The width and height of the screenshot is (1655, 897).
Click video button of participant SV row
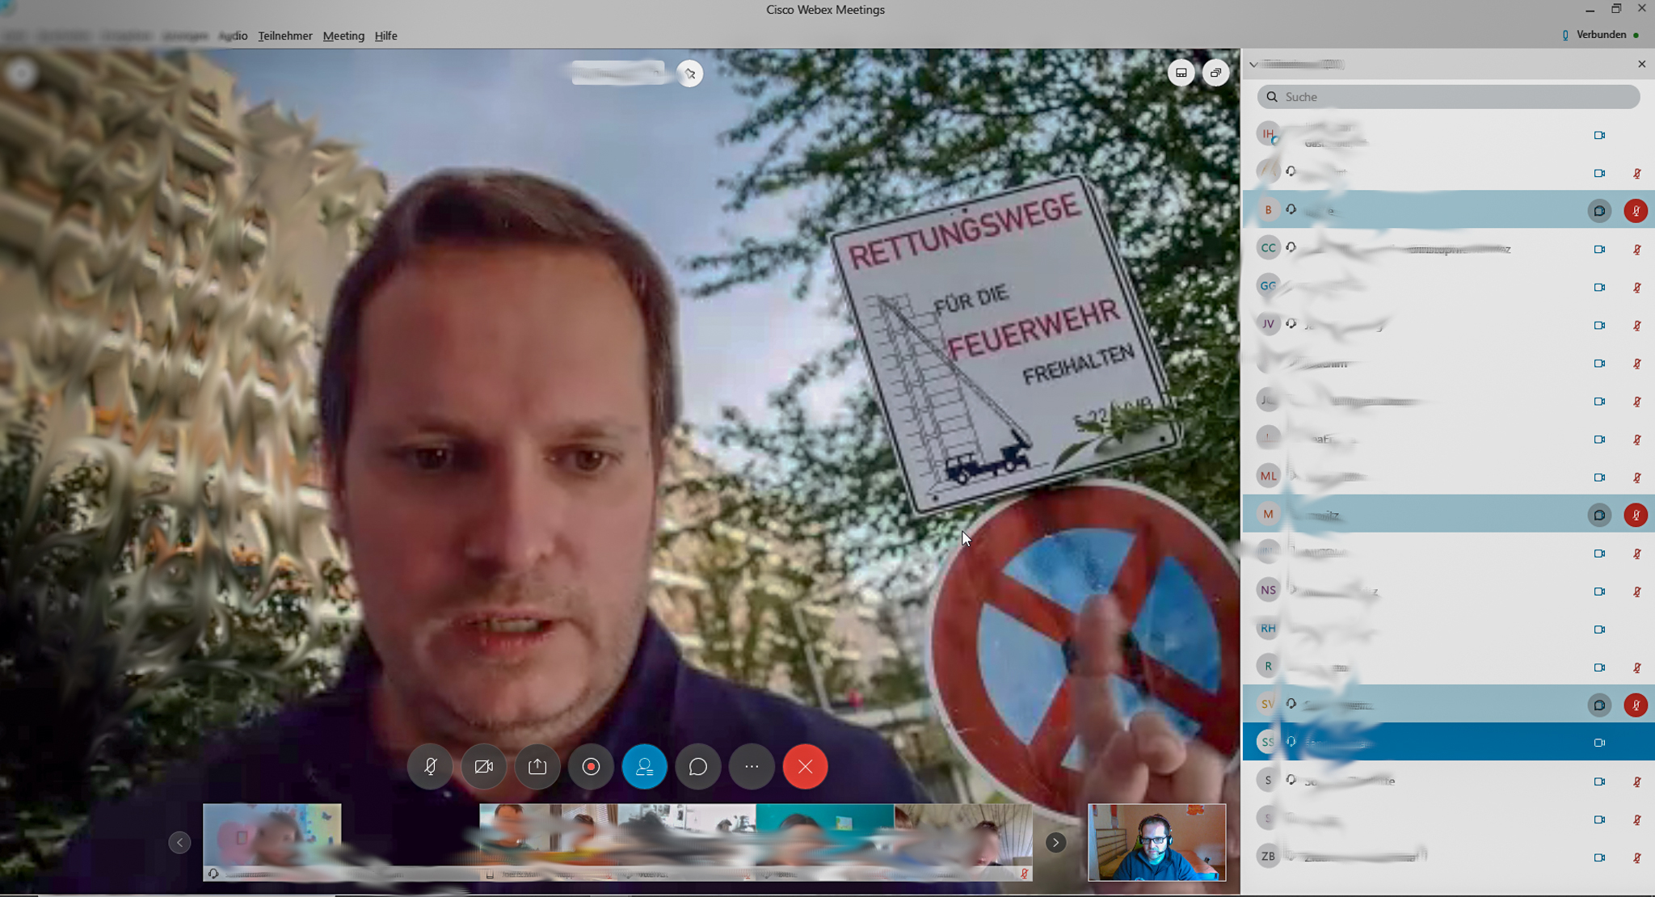(1599, 705)
